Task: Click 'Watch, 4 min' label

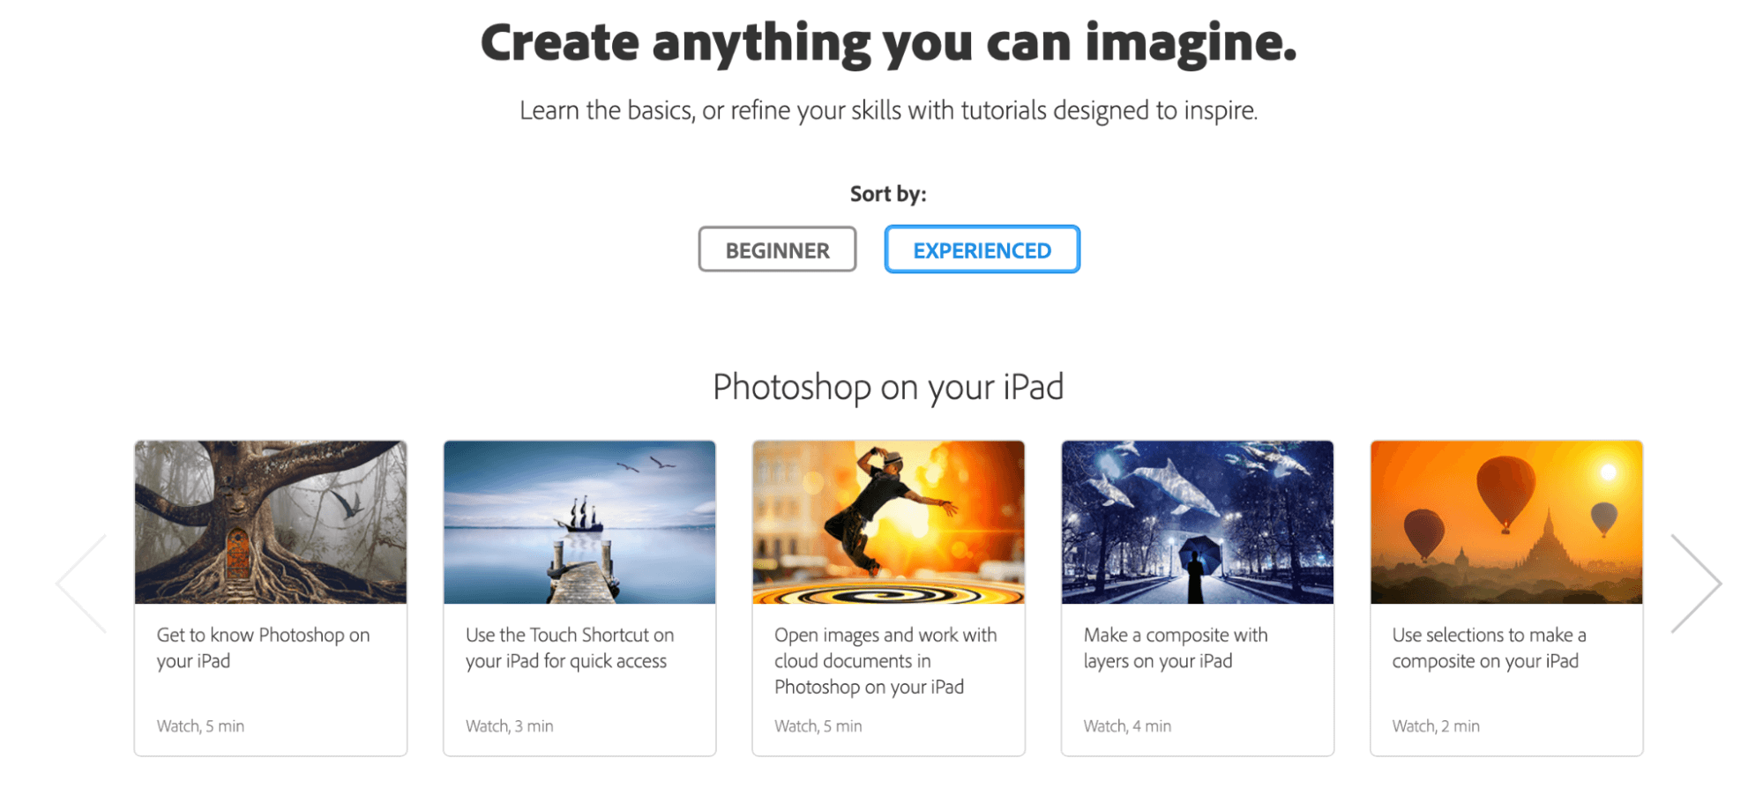Action: click(1127, 726)
